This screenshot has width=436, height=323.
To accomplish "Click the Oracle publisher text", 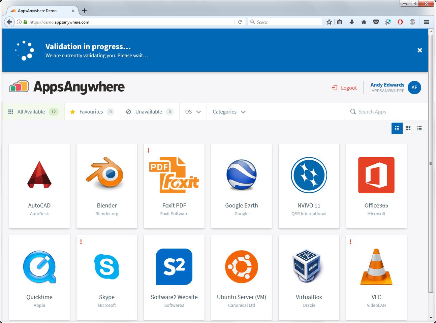I will (309, 305).
